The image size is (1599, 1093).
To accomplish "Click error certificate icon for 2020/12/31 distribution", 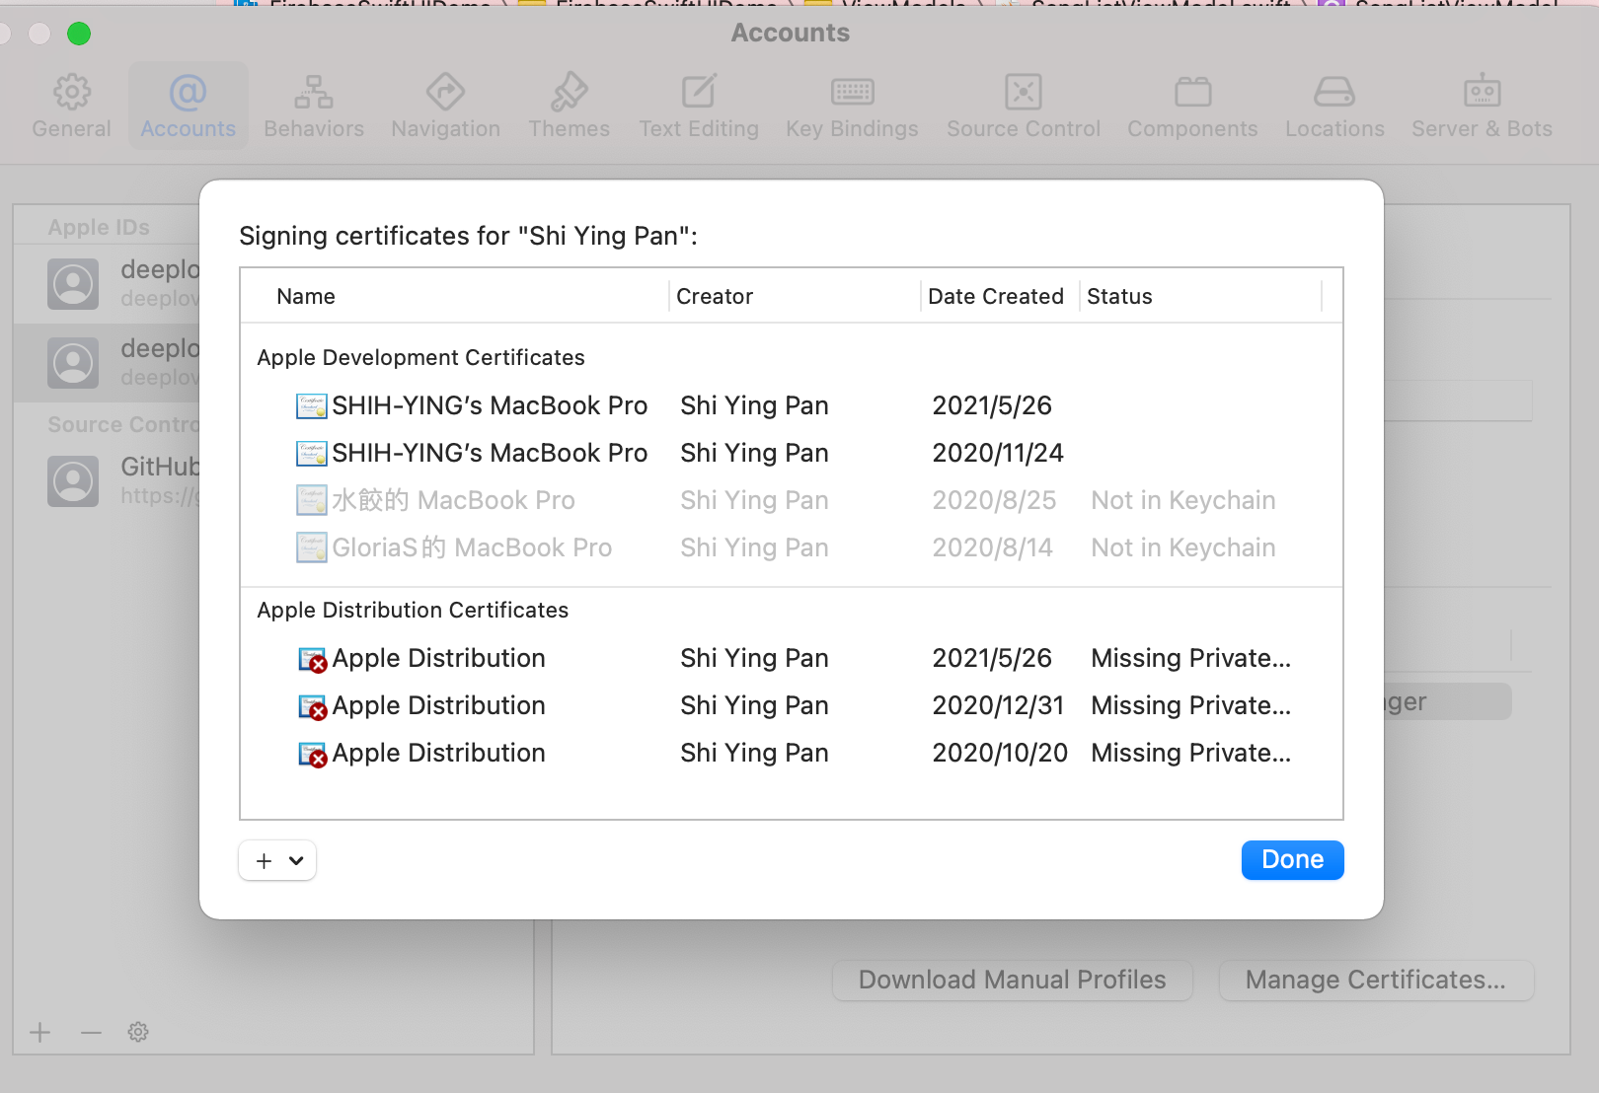I will click(x=312, y=706).
